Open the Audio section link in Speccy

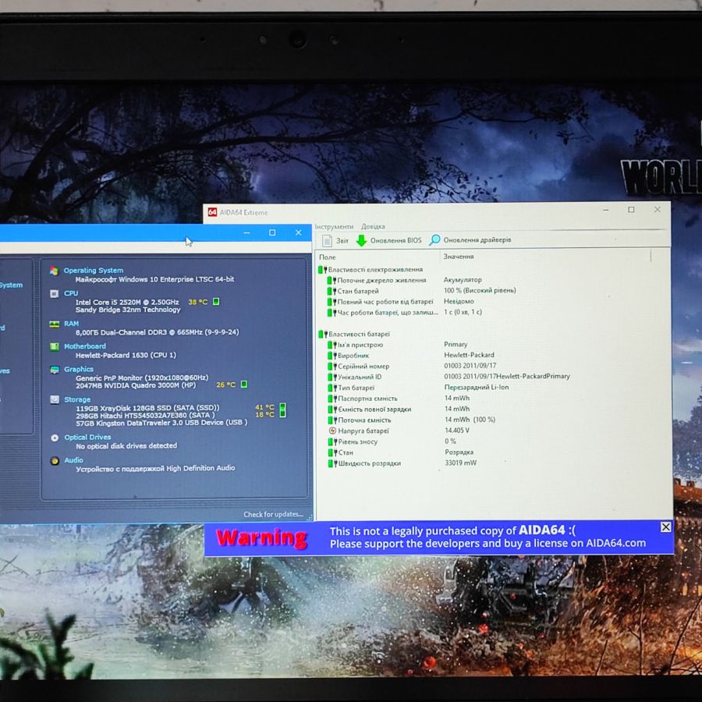tap(74, 459)
